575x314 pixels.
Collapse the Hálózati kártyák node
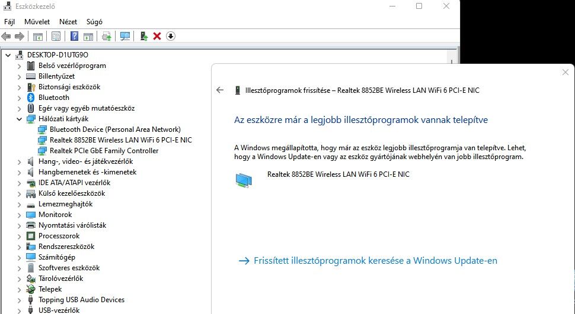pyautogui.click(x=19, y=119)
